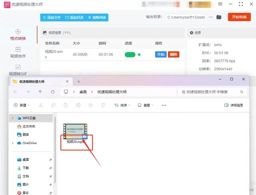Screen dimensions: 256x195
Task: Click the red 删除 button for 视频20.wmv
Action: tap(174, 54)
